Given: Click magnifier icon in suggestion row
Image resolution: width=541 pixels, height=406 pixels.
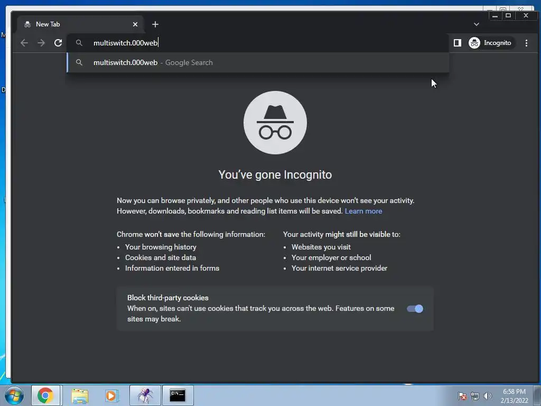Looking at the screenshot, I should [x=79, y=62].
